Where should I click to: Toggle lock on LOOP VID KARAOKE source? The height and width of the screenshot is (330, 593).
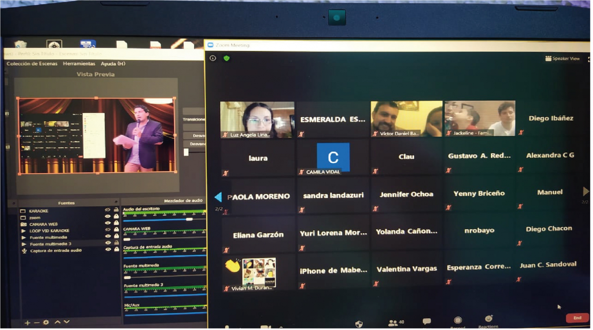coord(116,230)
